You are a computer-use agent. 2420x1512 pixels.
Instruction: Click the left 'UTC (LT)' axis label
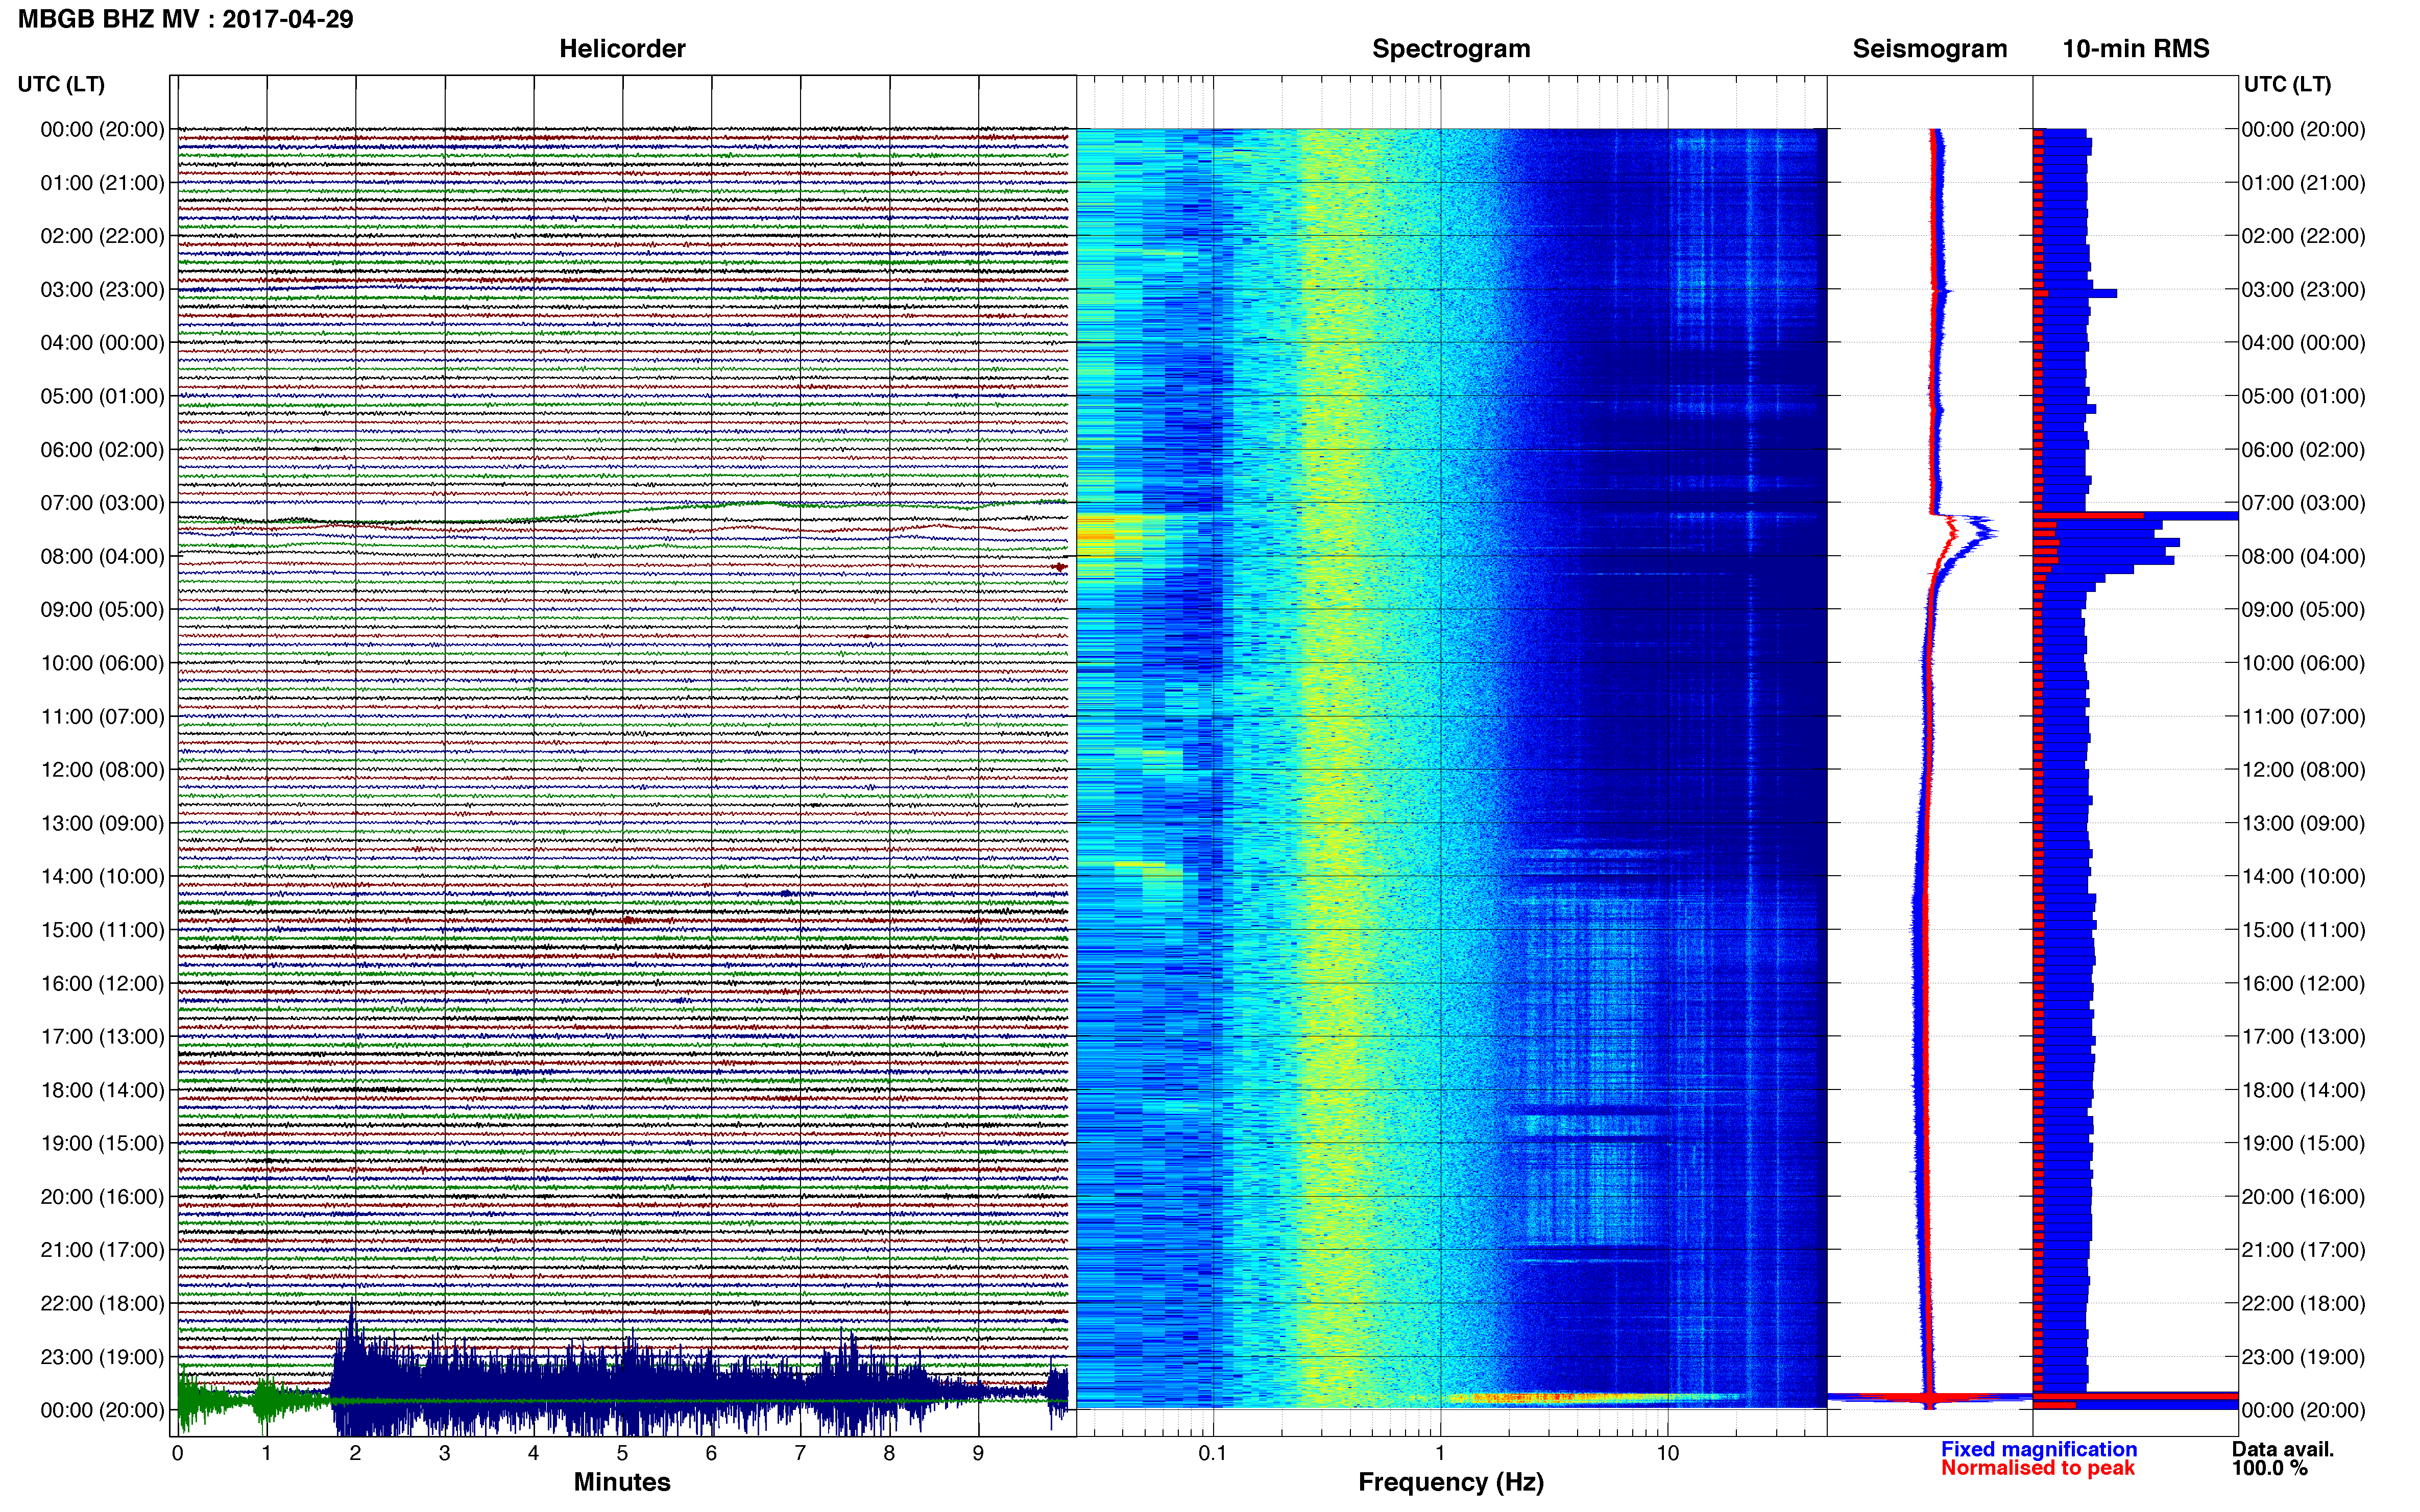[61, 84]
